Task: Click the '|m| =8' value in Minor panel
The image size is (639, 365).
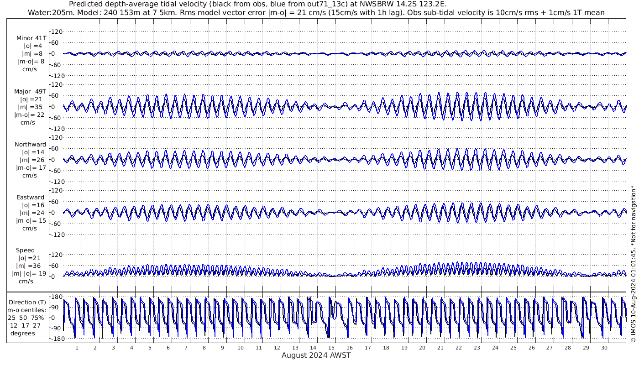Action: point(33,54)
